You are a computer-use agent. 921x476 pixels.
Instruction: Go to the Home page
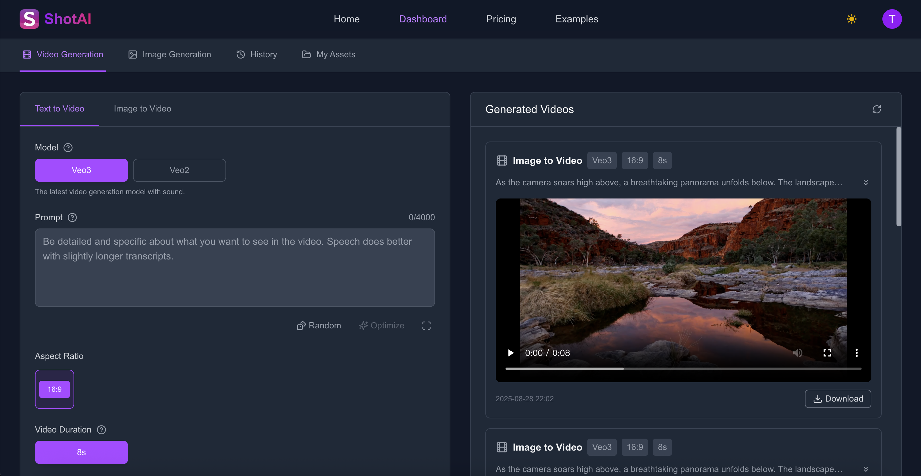(347, 19)
